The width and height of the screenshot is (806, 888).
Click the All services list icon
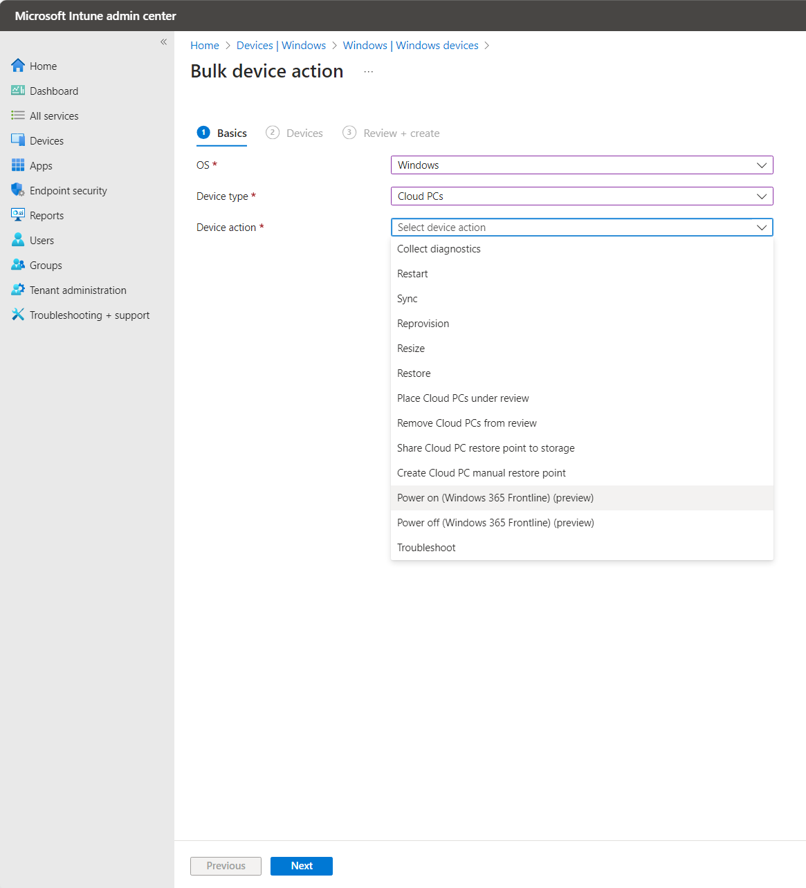point(18,115)
